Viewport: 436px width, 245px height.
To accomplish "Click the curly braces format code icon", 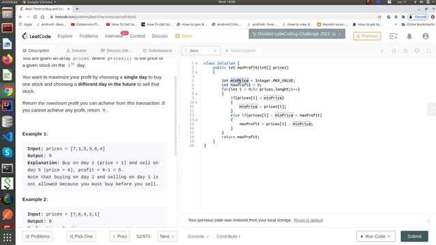I will pyautogui.click(x=394, y=50).
